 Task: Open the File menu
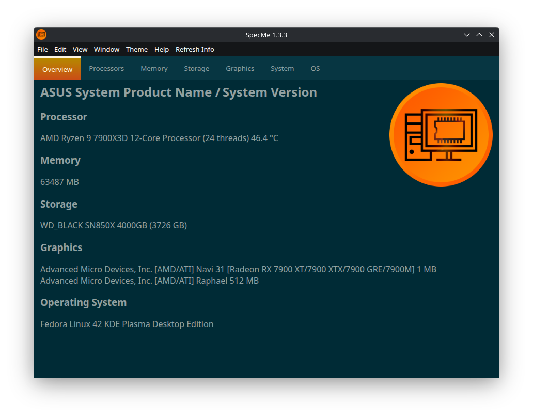[42, 49]
